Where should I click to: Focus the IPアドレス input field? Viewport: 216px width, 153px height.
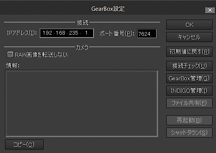pyautogui.click(x=67, y=33)
